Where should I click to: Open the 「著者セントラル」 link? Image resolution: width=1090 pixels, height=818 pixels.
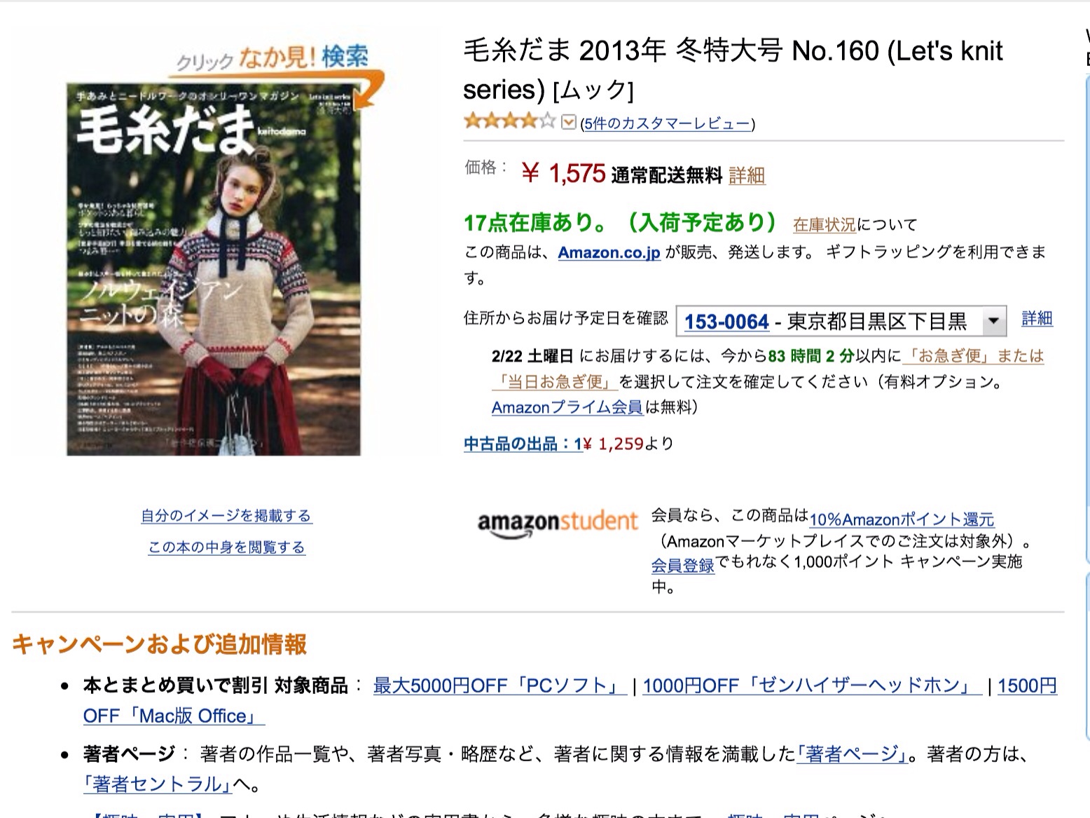point(158,784)
